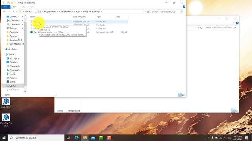Screen dimensions: 252x141
Task: Open the SketchUp Pro 2021 desktop shortcut
Action: click(6, 120)
